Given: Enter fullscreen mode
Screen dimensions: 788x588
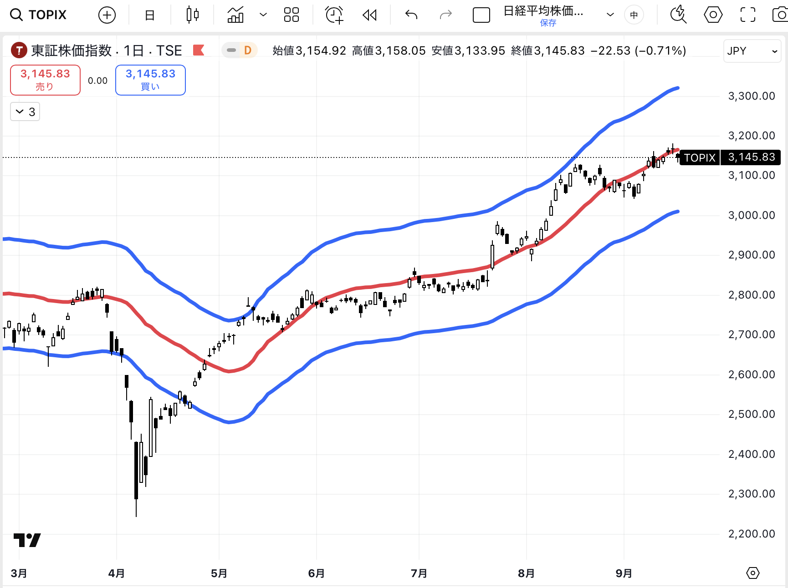Looking at the screenshot, I should coord(747,15).
